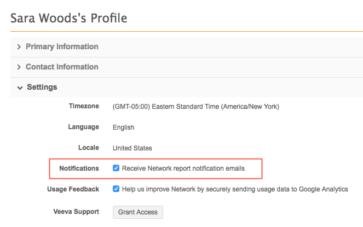Click the 'Receive Network report notification emails' text
363x227 pixels.
point(183,168)
